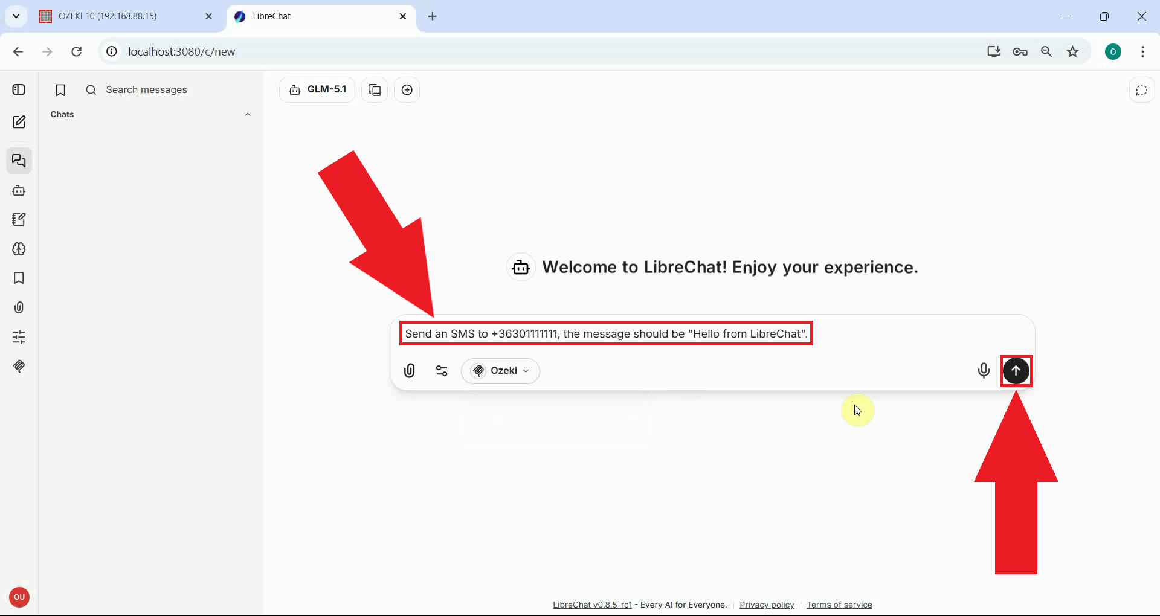Reload the current page
The width and height of the screenshot is (1160, 616).
pyautogui.click(x=77, y=52)
